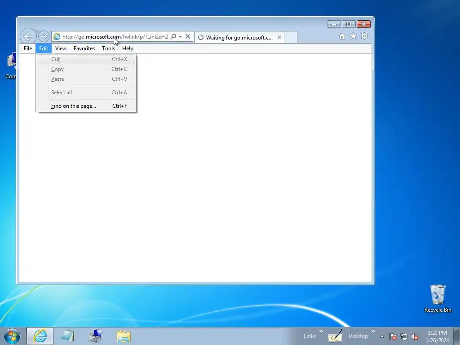Image resolution: width=460 pixels, height=345 pixels.
Task: Expand the Links toolbar chevron
Action: pyautogui.click(x=321, y=331)
